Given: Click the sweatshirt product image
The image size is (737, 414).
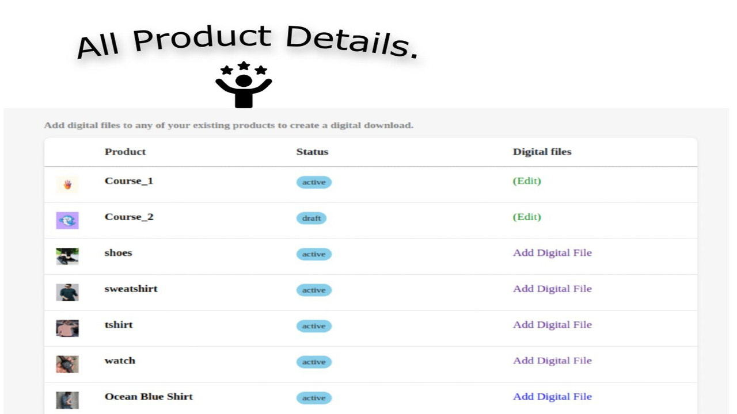Looking at the screenshot, I should (67, 292).
